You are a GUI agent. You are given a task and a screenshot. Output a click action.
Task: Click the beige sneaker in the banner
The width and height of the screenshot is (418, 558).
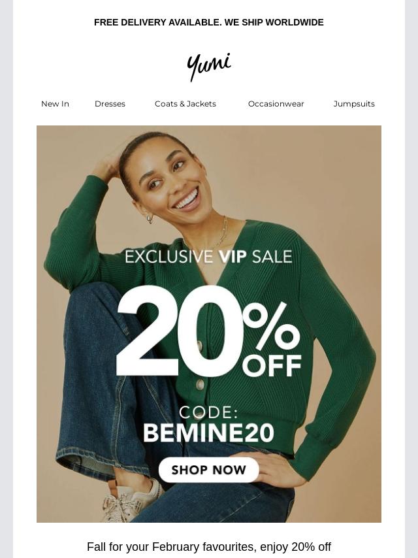click(x=133, y=502)
